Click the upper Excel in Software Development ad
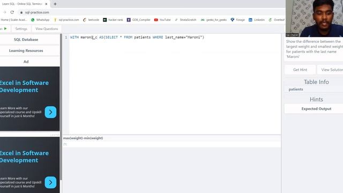Screen dimensions: 343x193 tap(30, 99)
